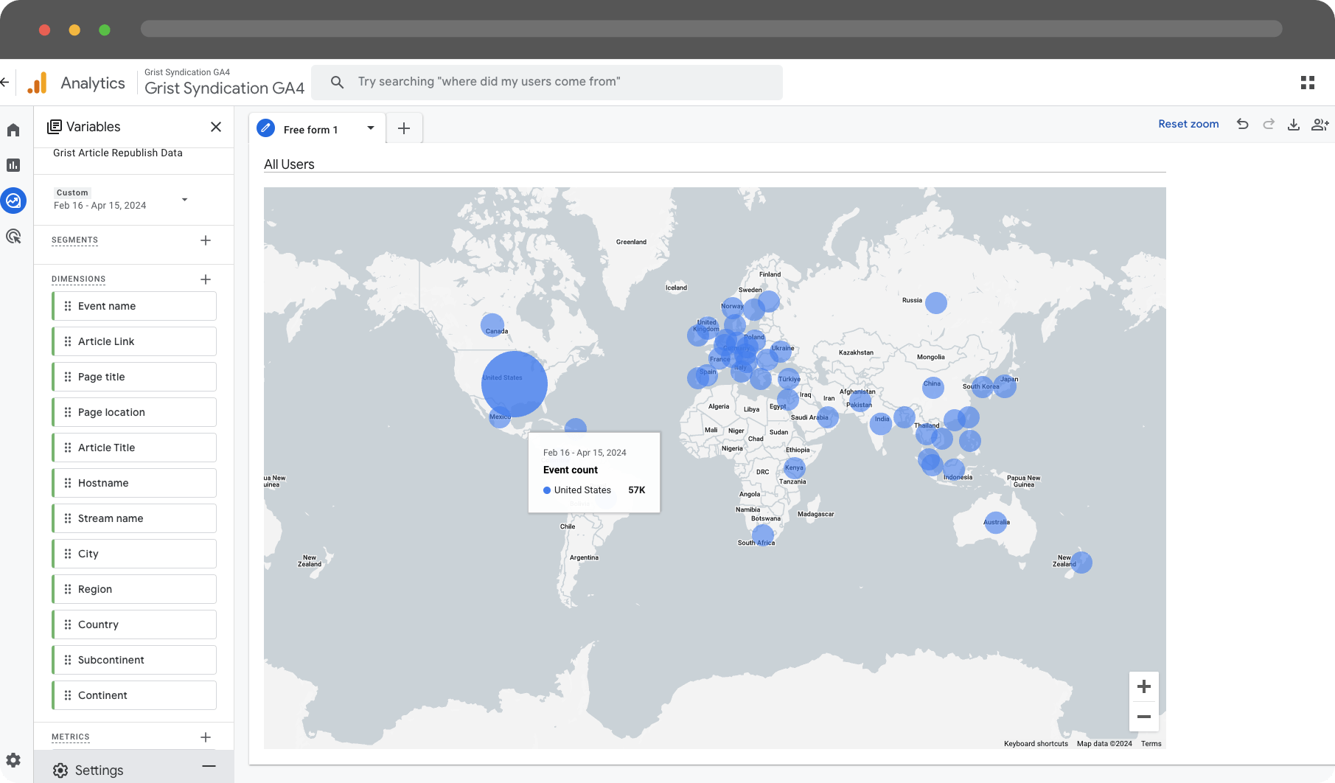Click the undo arrow icon

click(1242, 124)
